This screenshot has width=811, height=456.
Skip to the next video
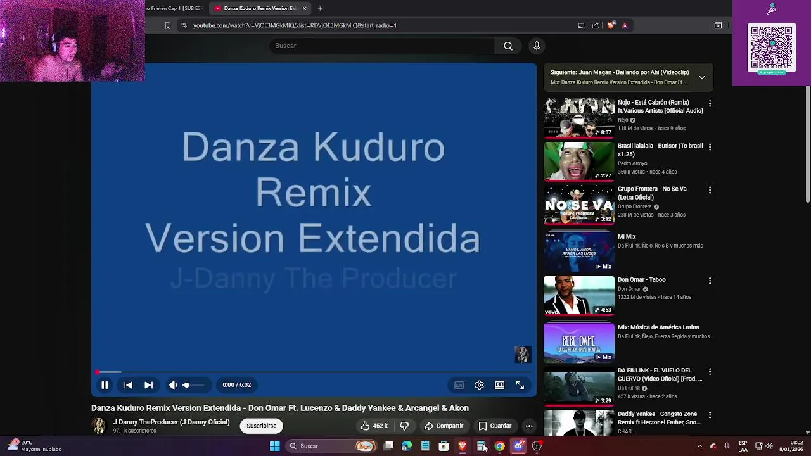click(x=148, y=385)
